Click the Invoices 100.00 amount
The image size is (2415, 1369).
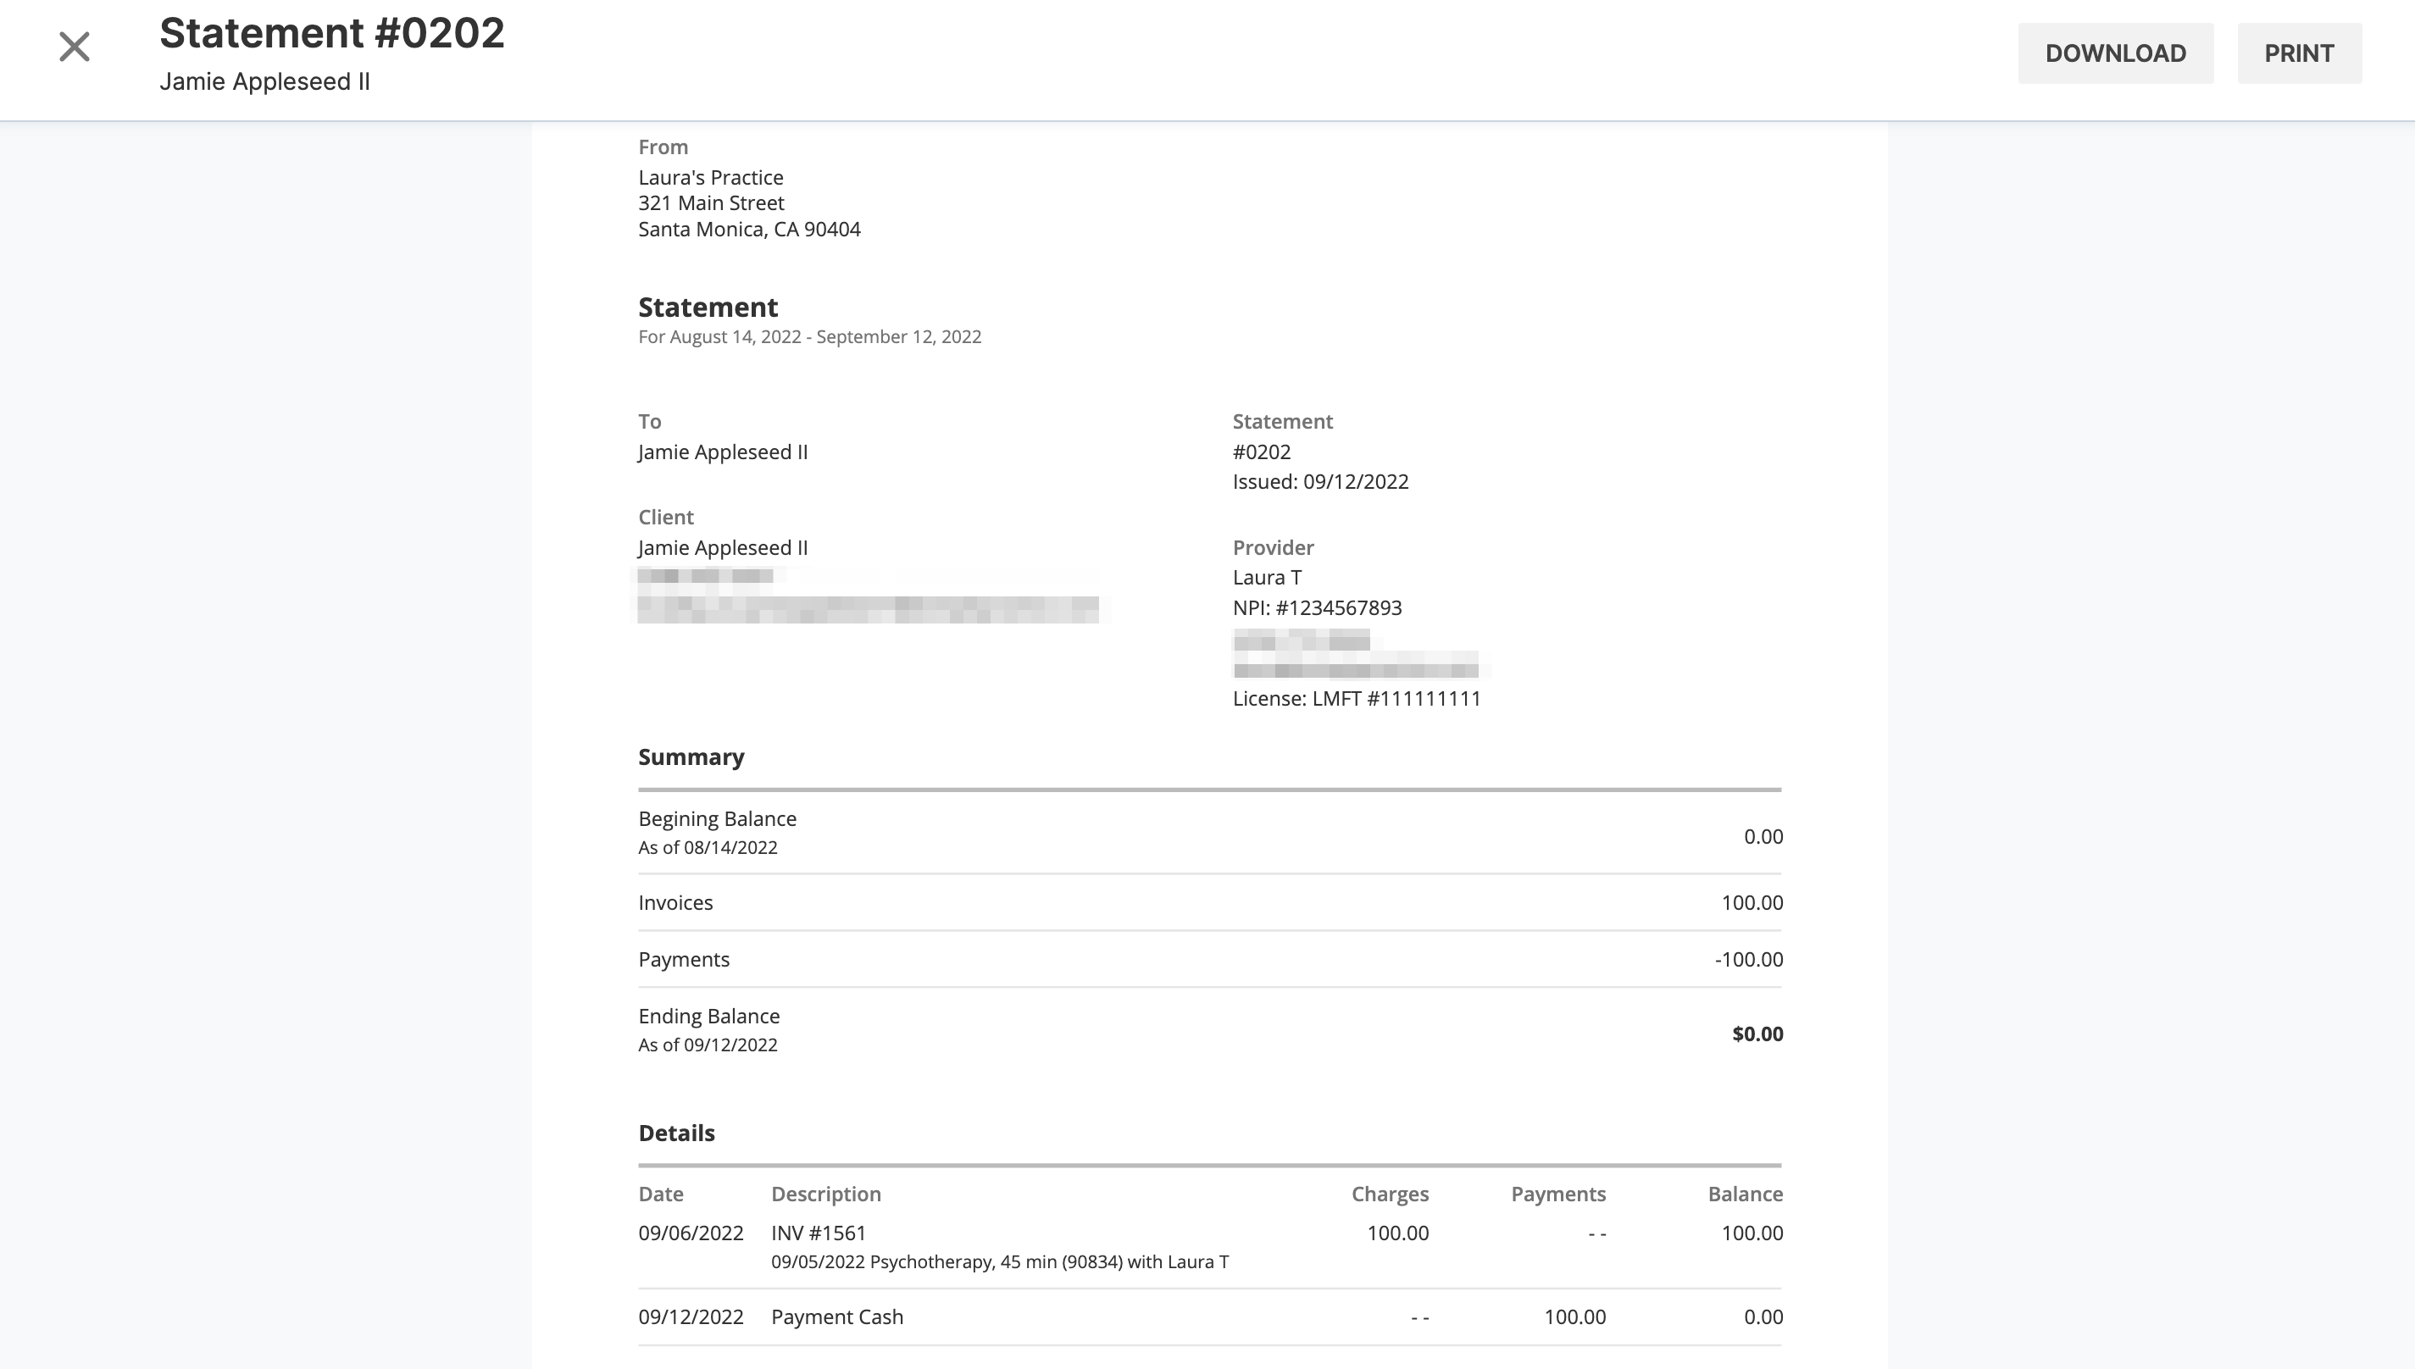click(1751, 902)
